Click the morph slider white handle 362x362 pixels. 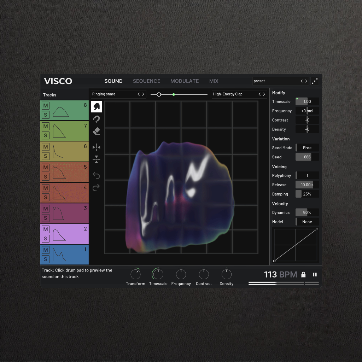tap(159, 94)
